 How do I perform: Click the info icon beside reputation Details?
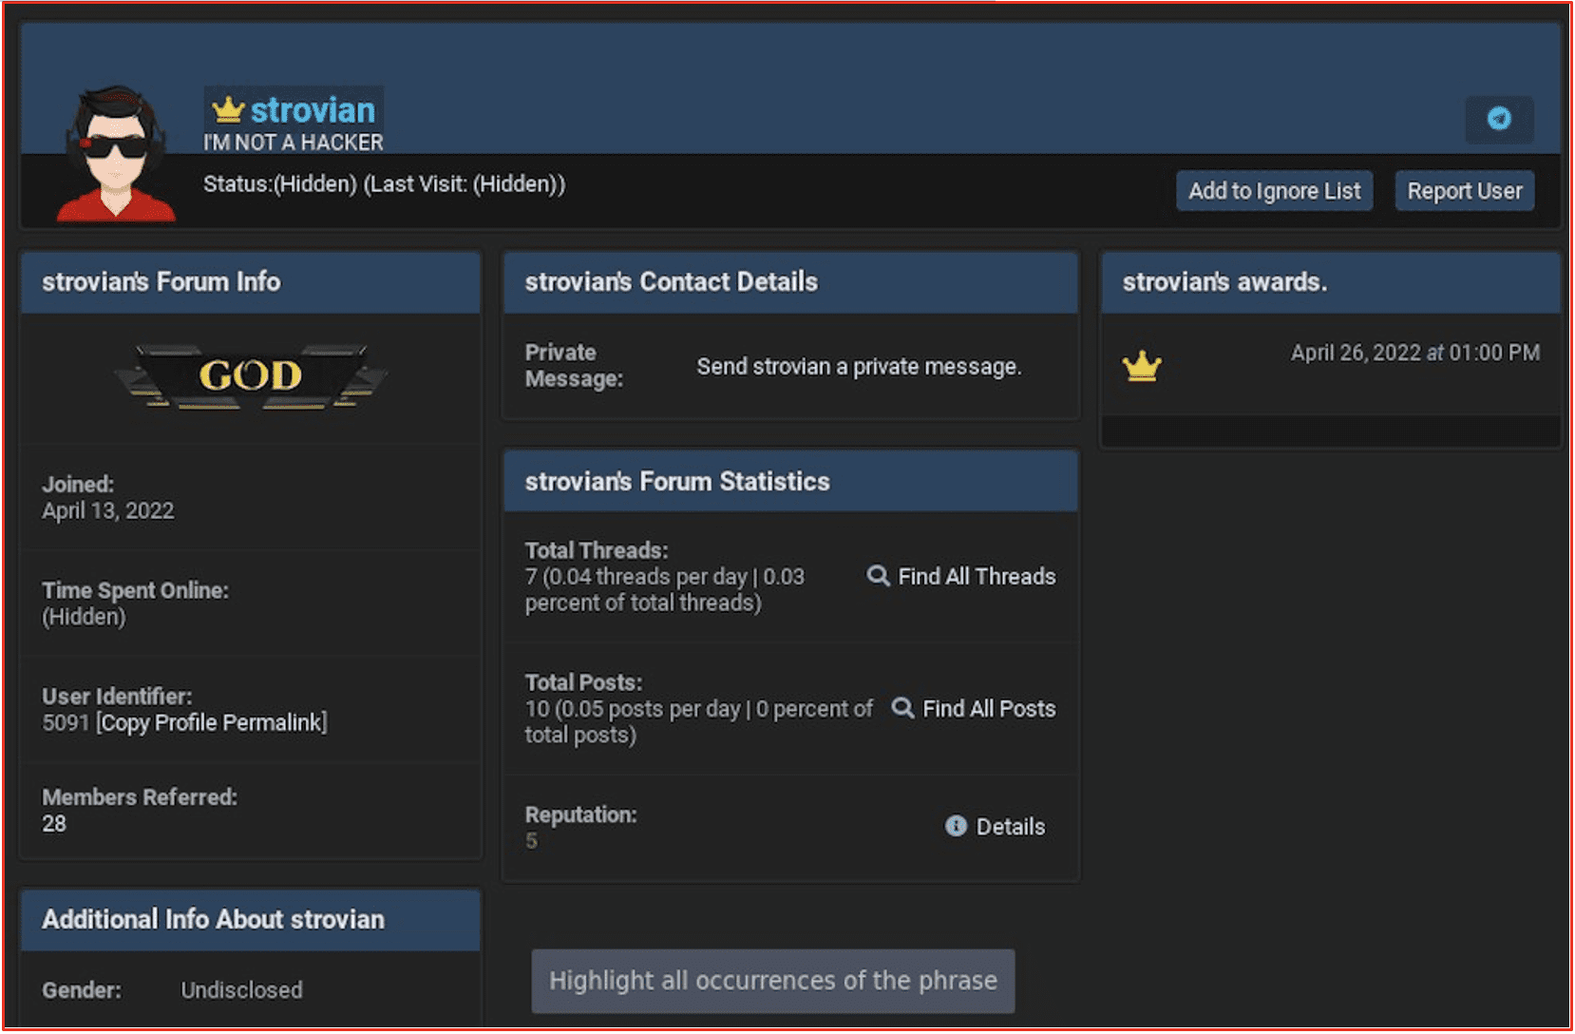click(956, 826)
